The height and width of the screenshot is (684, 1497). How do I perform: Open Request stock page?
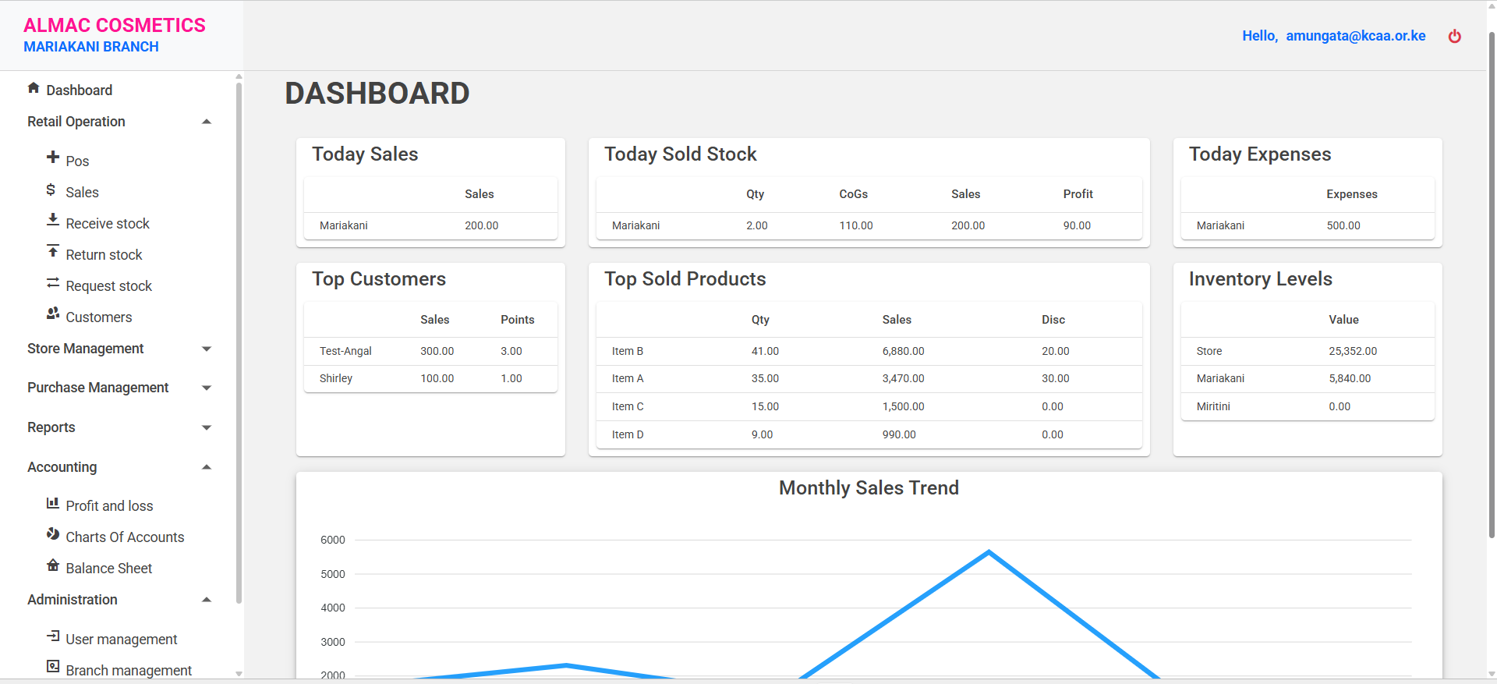click(x=108, y=286)
